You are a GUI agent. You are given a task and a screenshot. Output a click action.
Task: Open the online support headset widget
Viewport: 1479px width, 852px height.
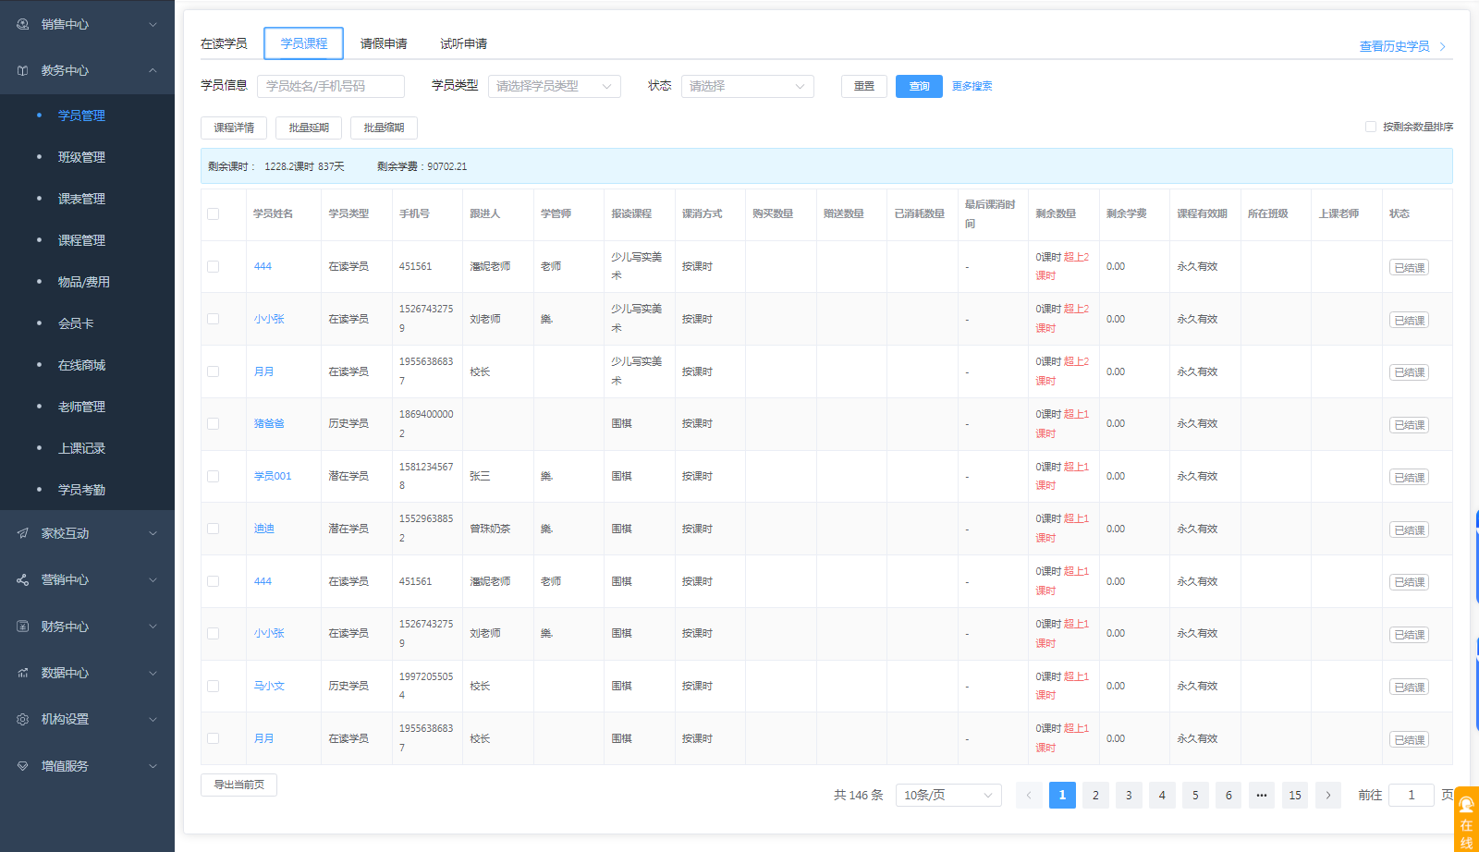pos(1466,819)
